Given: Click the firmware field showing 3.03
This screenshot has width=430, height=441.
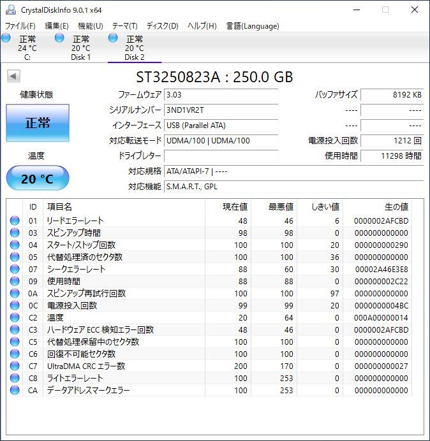Looking at the screenshot, I should pos(221,95).
